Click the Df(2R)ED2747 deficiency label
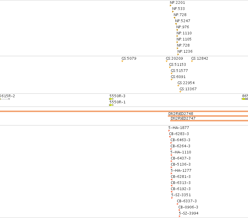Viewport: 248px width, 218px height. [183, 118]
